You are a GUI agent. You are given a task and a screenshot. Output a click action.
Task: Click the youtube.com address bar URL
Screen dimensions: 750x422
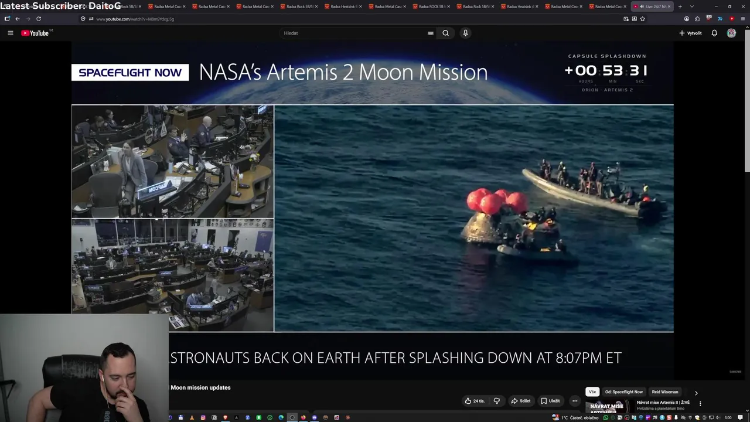click(x=135, y=19)
